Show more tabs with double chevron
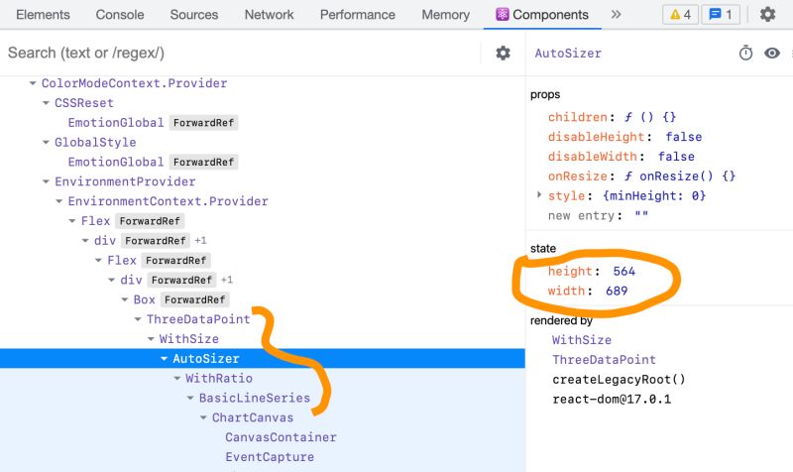Image resolution: width=793 pixels, height=472 pixels. 616,14
